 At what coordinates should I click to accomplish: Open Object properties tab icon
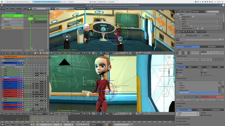191,32
